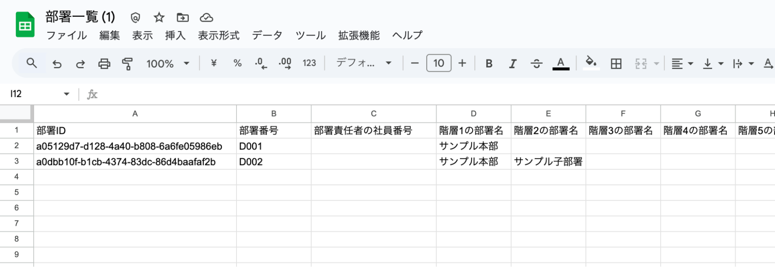775x267 pixels.
Task: Open the デフォ... font dropdown
Action: tap(364, 63)
